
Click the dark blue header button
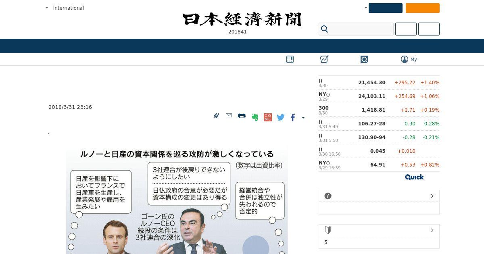tap(386, 8)
